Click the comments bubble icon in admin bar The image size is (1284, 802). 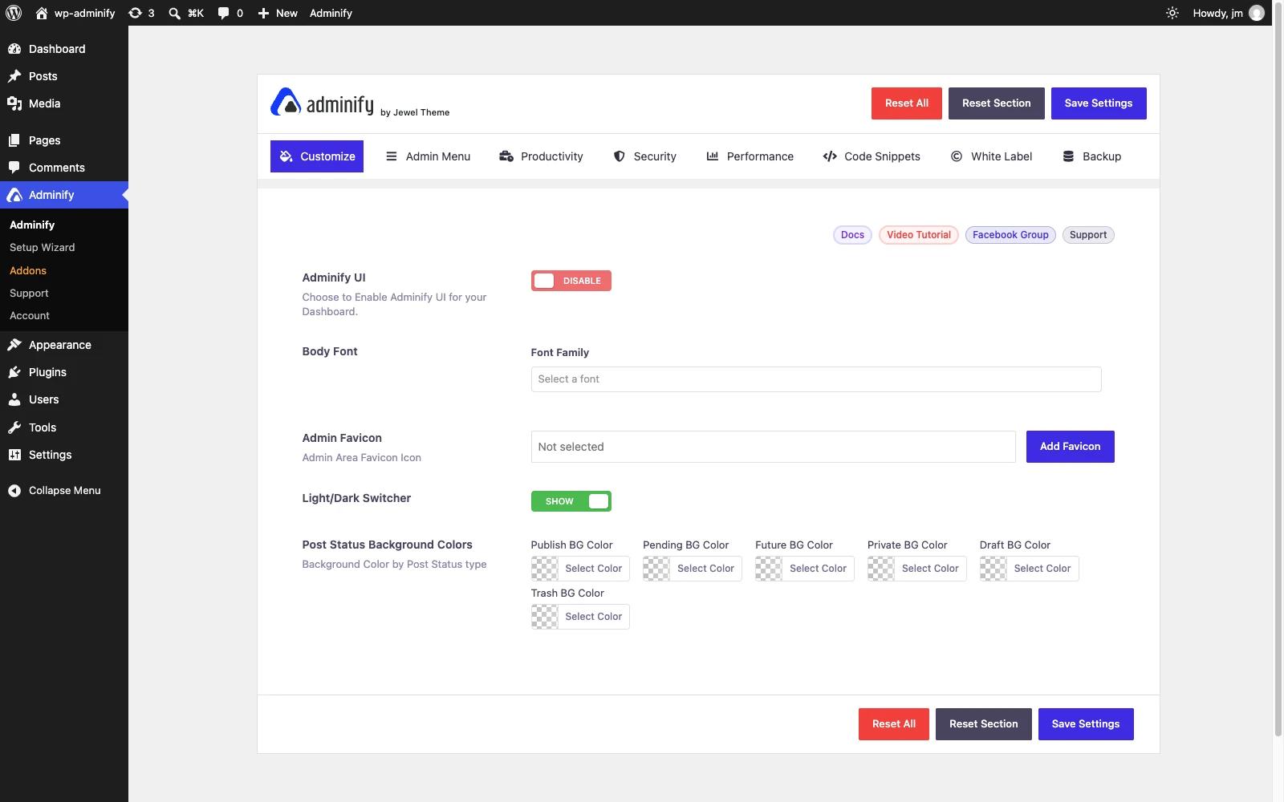223,13
